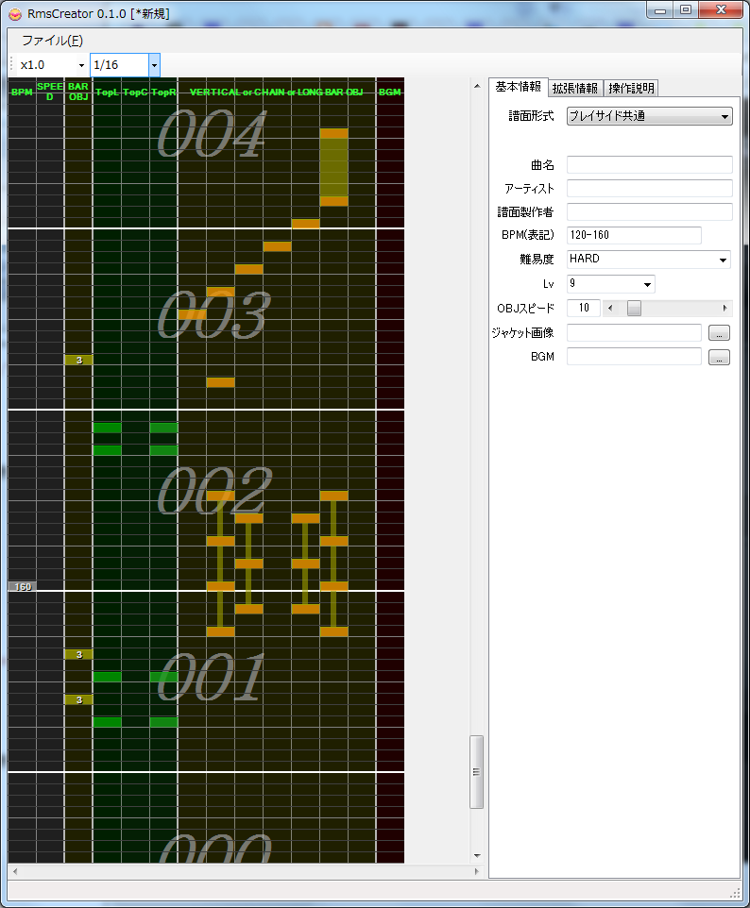Click the RmsCreator app icon in title bar
Image resolution: width=750 pixels, height=908 pixels.
[15, 14]
